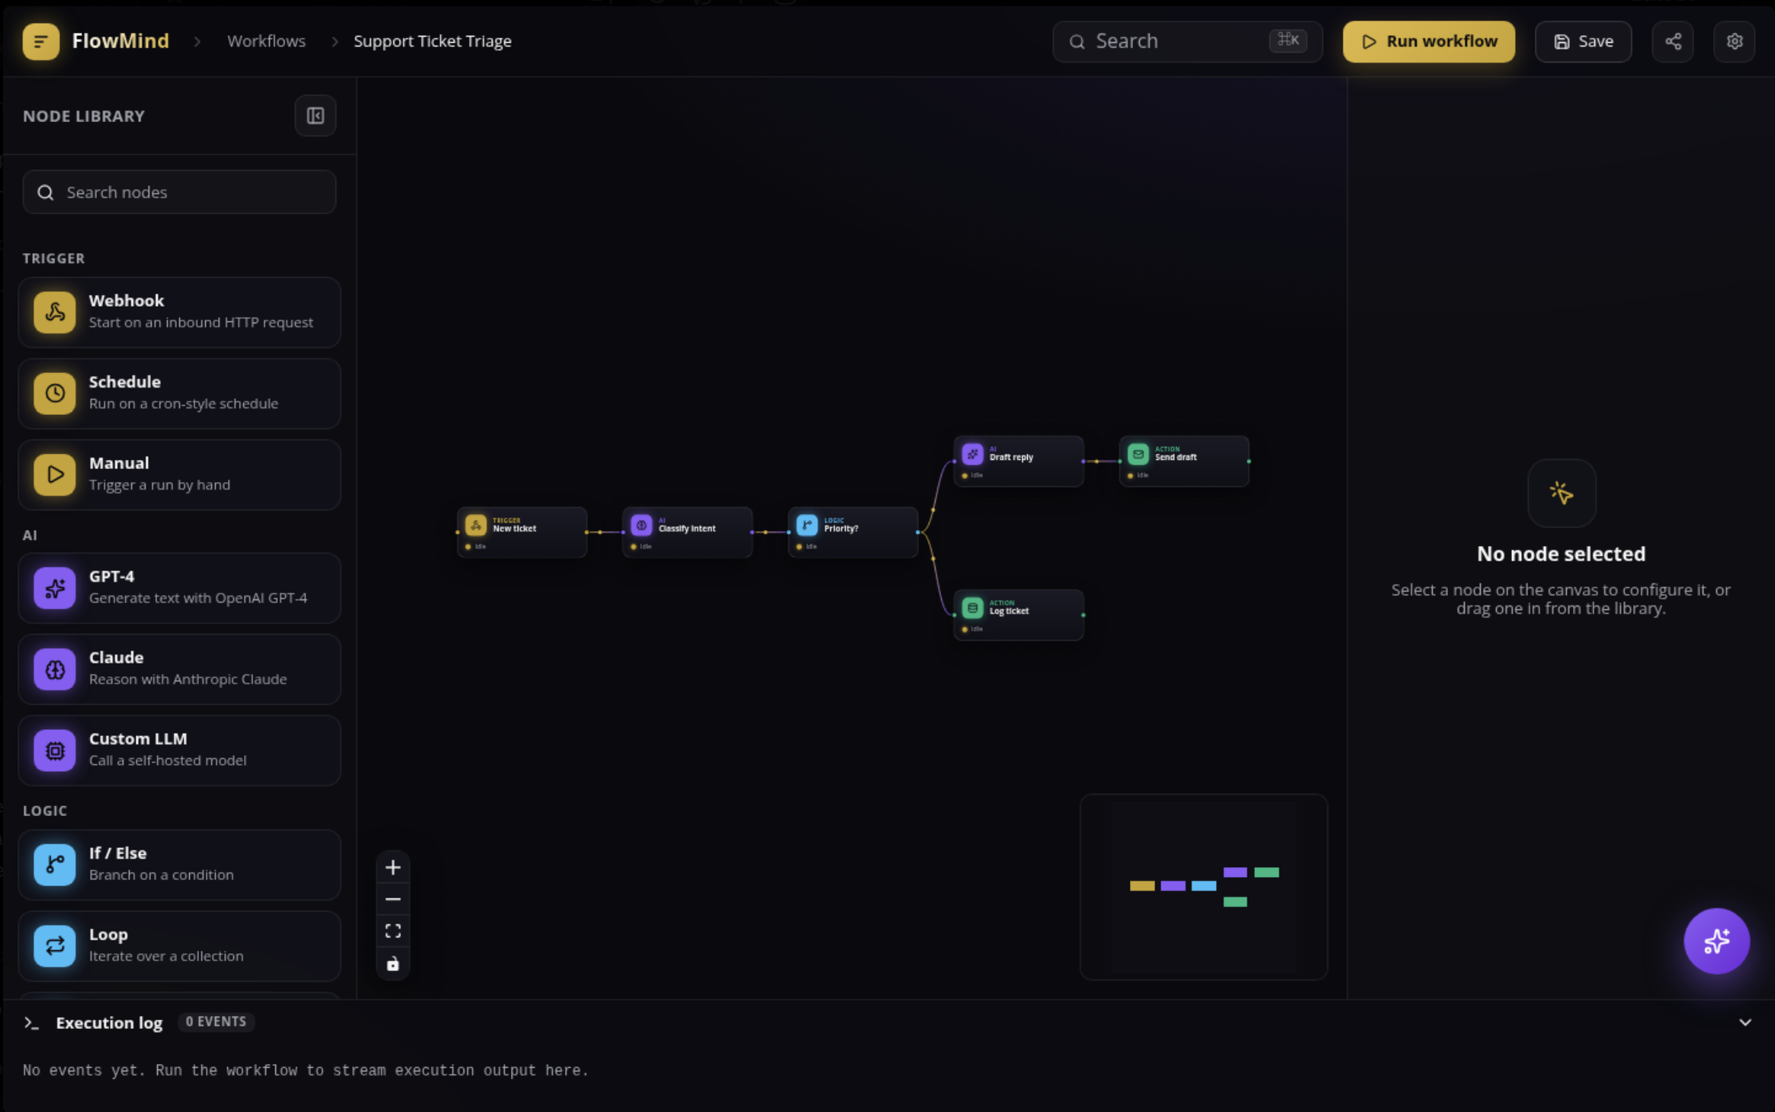
Task: Click the Support Ticket Triage breadcrumb
Action: tap(432, 41)
